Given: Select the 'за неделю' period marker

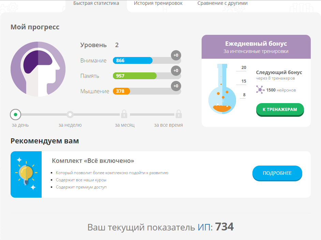Looking at the screenshot, I should pos(70,114).
